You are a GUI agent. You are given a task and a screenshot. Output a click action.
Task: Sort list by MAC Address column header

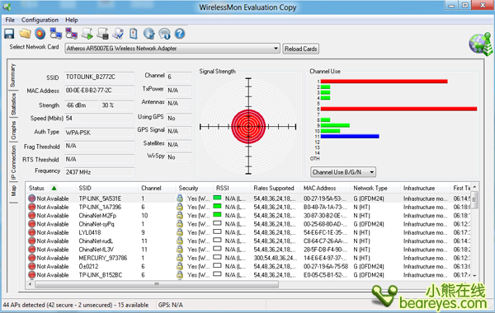coord(326,188)
